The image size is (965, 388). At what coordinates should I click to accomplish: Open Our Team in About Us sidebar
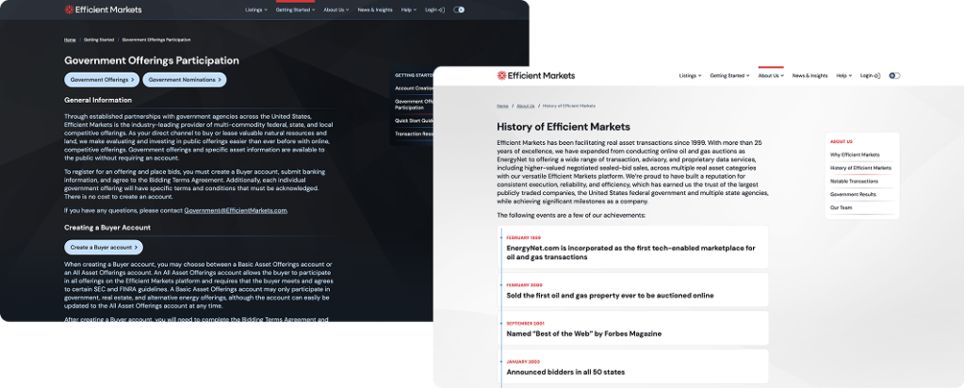(841, 208)
